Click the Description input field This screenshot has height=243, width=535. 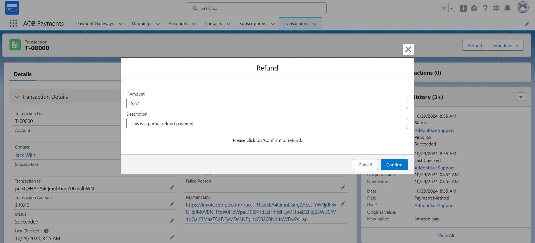coord(267,123)
